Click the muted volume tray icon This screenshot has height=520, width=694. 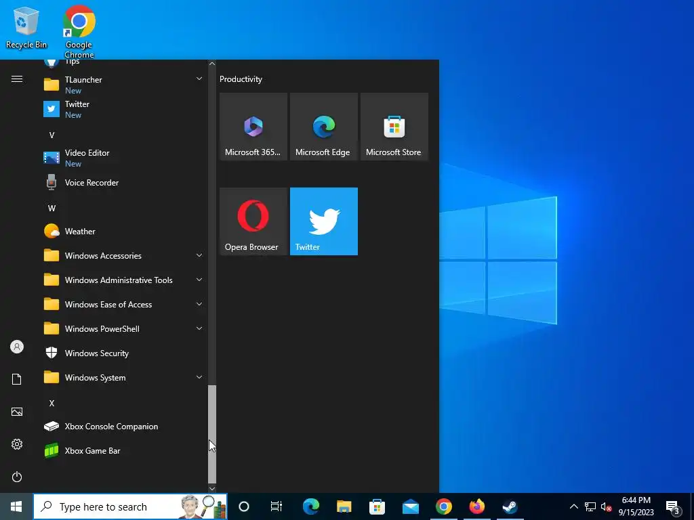[x=606, y=506]
